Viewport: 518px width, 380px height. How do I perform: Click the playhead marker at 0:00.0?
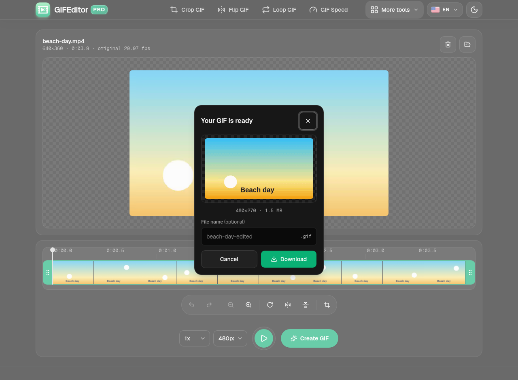point(53,250)
